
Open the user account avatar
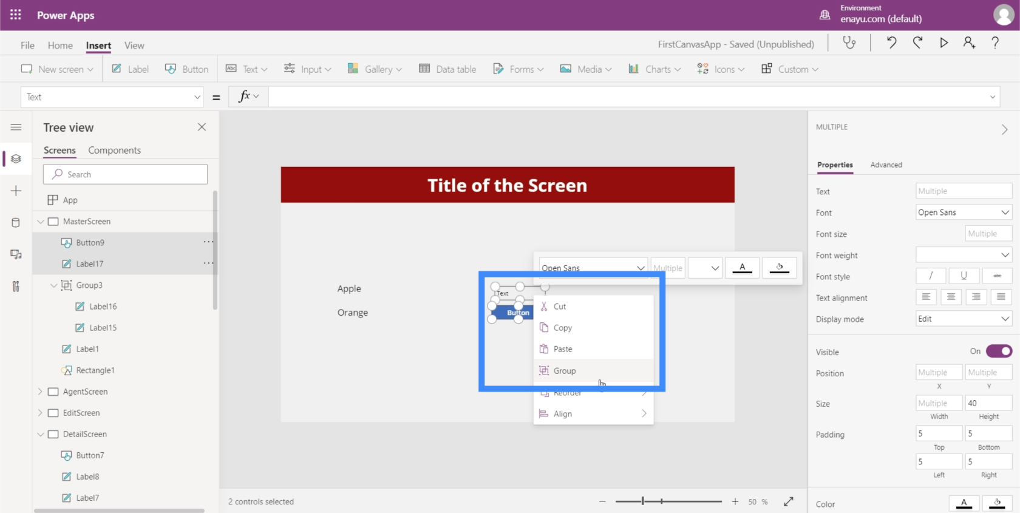pyautogui.click(x=1003, y=15)
